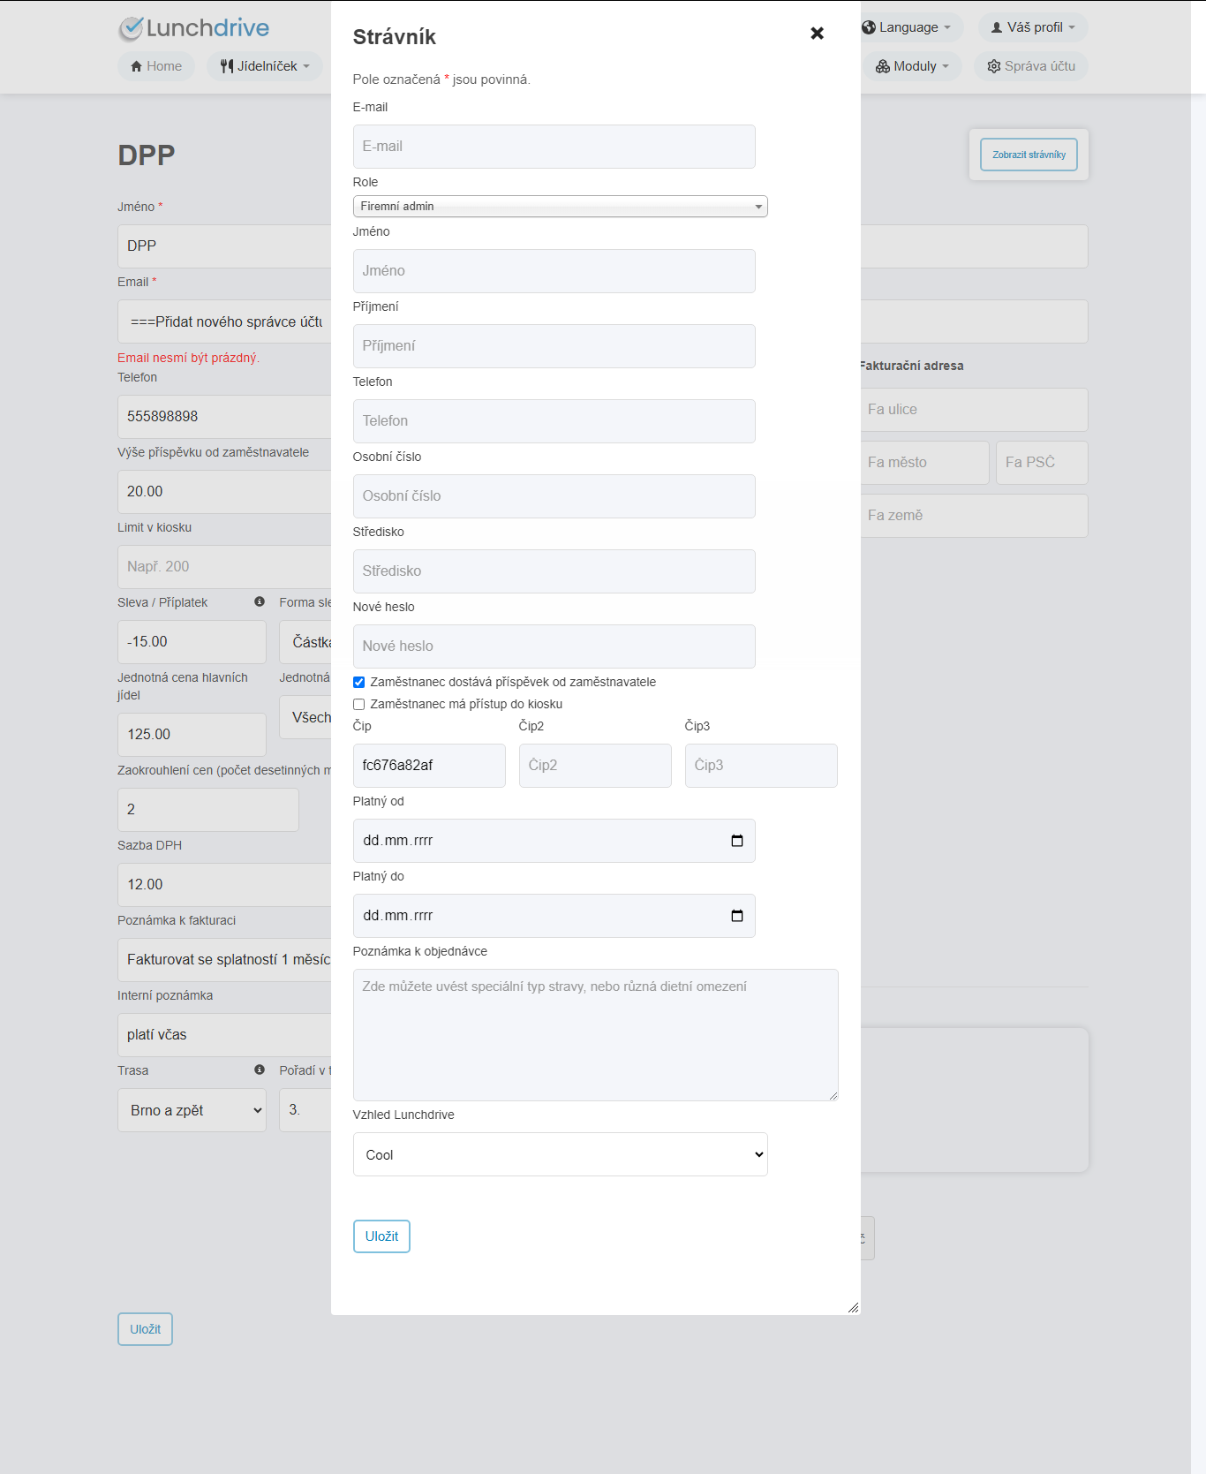
Task: Expand the Vzhled Lunchdrive Cool dropdown
Action: tap(560, 1154)
